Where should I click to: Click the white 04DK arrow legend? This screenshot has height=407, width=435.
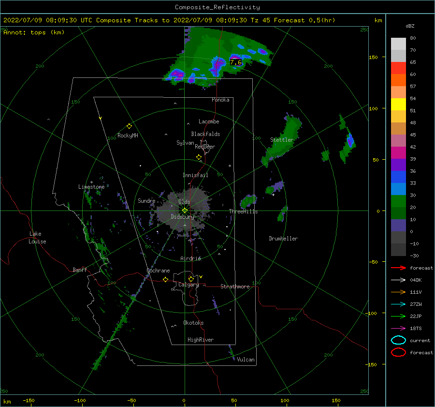398,280
